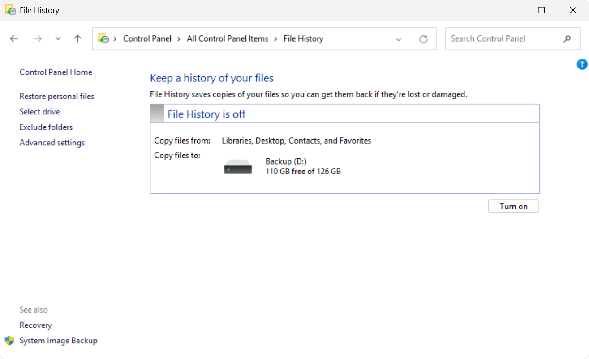Select All Control Panel Items breadcrumb
589x359 pixels.
coord(227,38)
